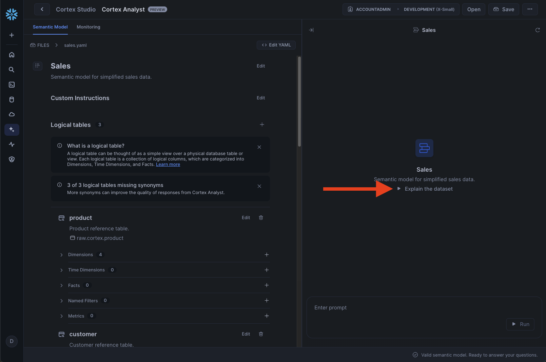
Task: Expand the Time Dimensions section
Action: click(x=61, y=270)
